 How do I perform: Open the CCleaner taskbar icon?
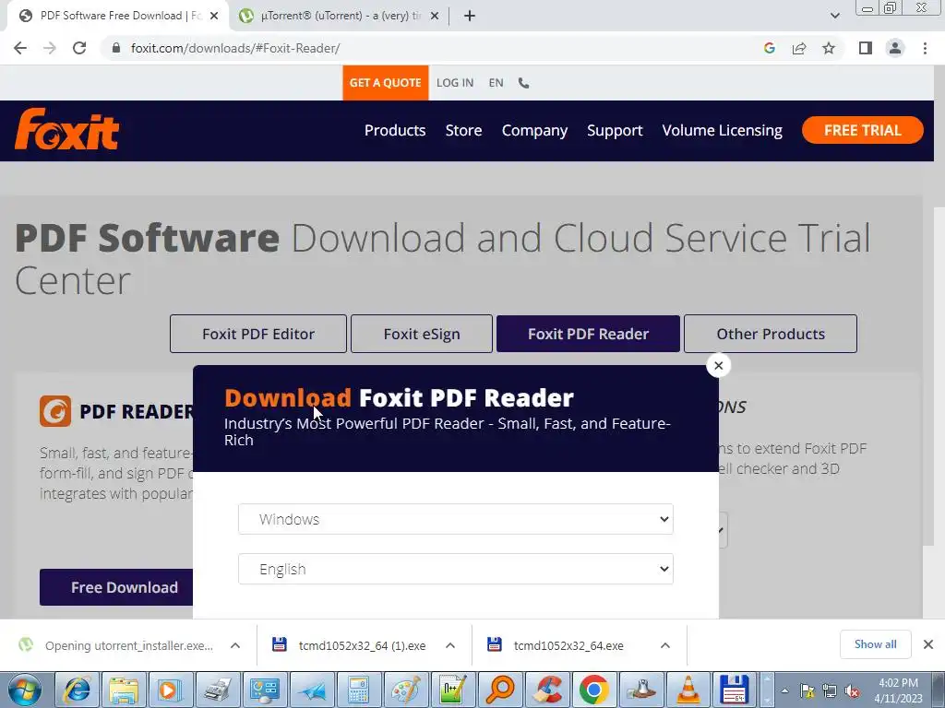point(547,690)
